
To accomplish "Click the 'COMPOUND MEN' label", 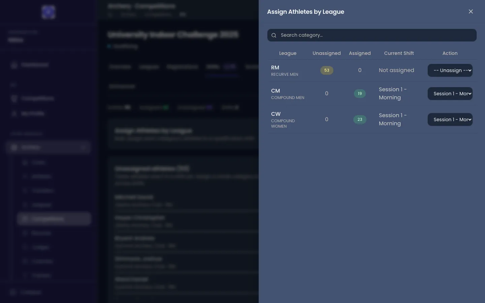I will coord(288,98).
